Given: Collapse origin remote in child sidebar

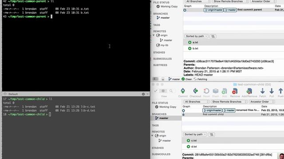Looking at the screenshot, I should click(x=152, y=136).
